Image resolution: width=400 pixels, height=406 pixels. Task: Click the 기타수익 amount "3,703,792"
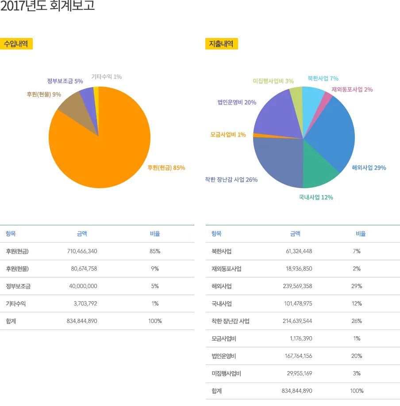click(x=85, y=304)
